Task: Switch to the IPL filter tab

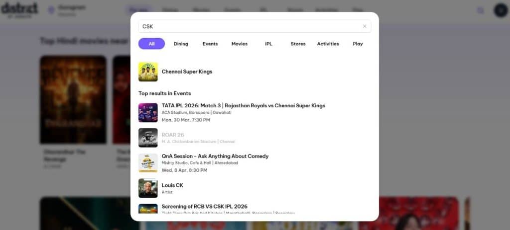Action: click(x=268, y=44)
